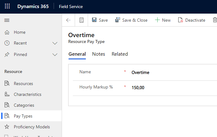The height and width of the screenshot is (137, 217).
Task: Click the Pinned pushpin icon
Action: coord(7,54)
